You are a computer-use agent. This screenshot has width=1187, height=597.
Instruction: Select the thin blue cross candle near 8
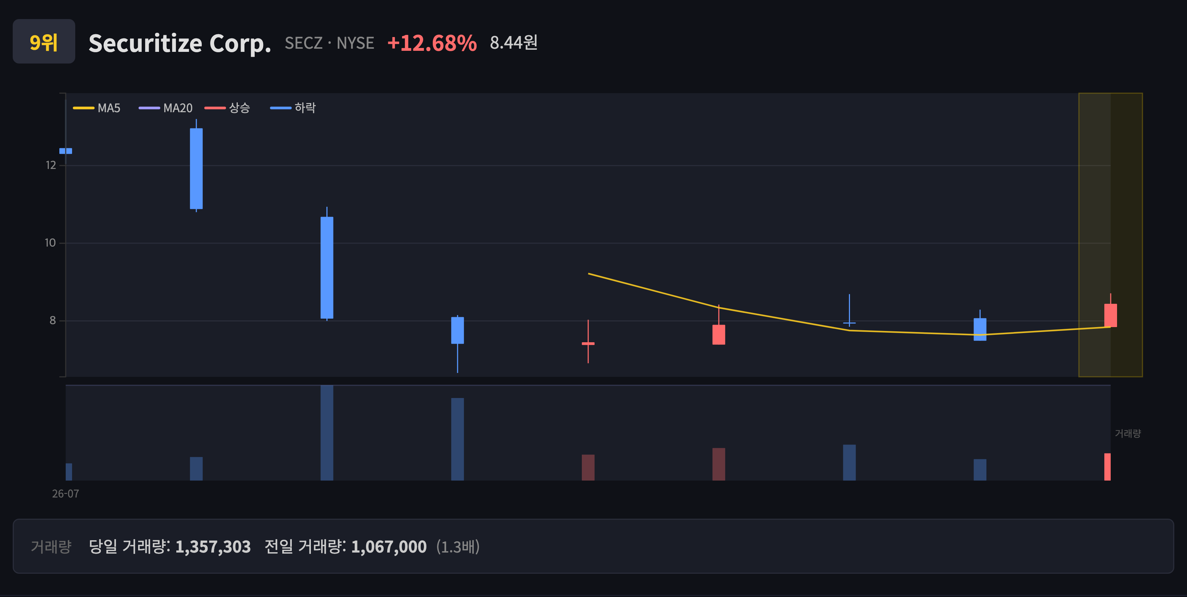(849, 322)
